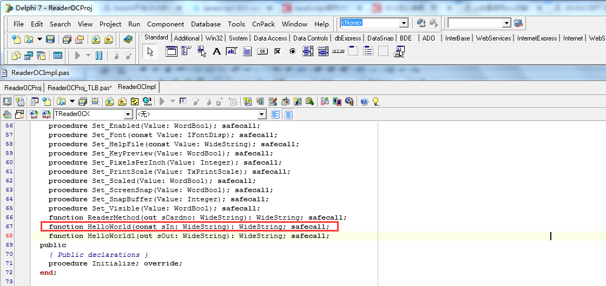Open the Tools menu
The height and width of the screenshot is (286, 606).
[236, 24]
